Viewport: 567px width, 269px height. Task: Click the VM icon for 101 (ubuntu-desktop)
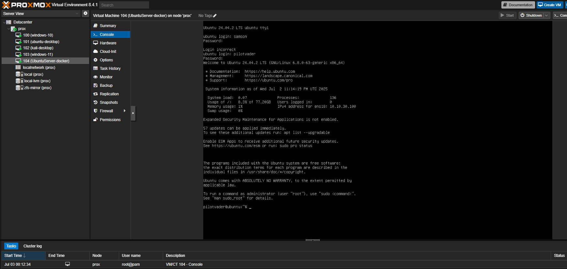(19, 41)
